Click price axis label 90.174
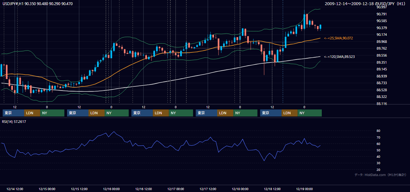This screenshot has height=192, width=410. pos(381,35)
